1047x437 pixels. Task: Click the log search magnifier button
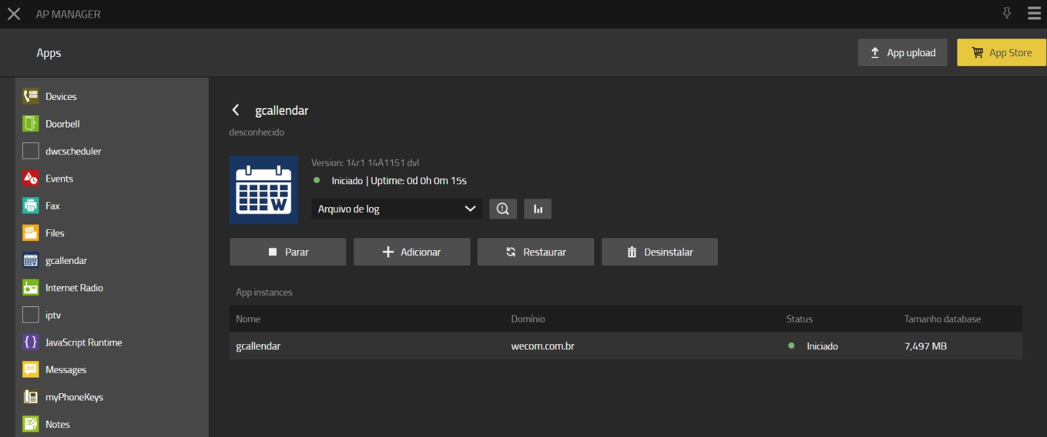pyautogui.click(x=503, y=209)
